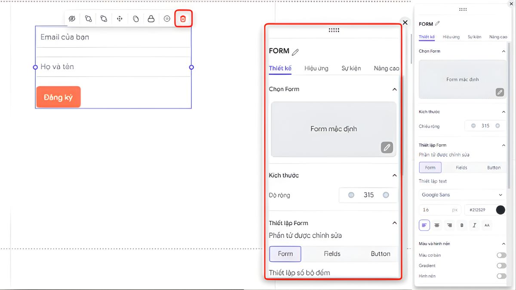The height and width of the screenshot is (290, 516).
Task: Enable the Màu cơ bản toggle
Action: coord(501,255)
